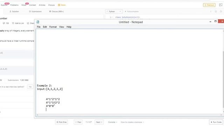This screenshot has height=126, width=224.
Task: Click the line "4^1^1^2^2" in Notepad
Action: pos(53,103)
